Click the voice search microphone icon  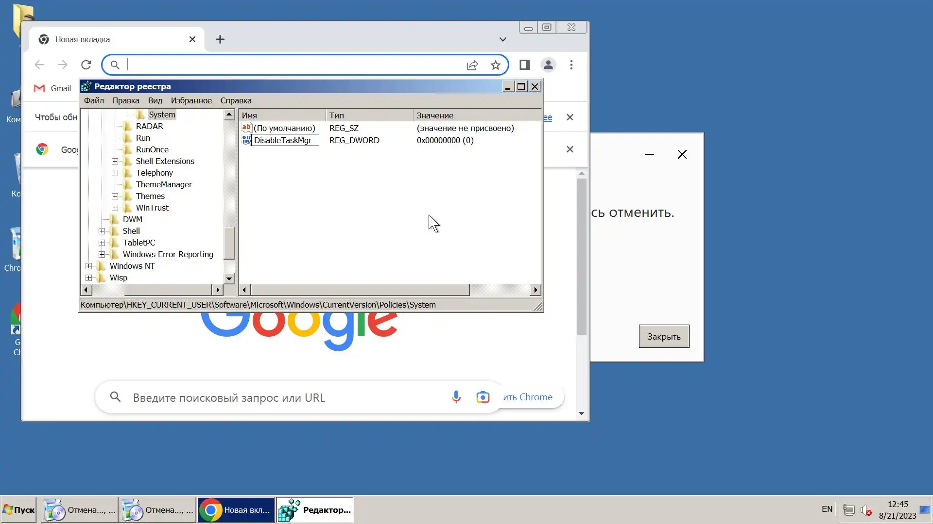[x=456, y=397]
